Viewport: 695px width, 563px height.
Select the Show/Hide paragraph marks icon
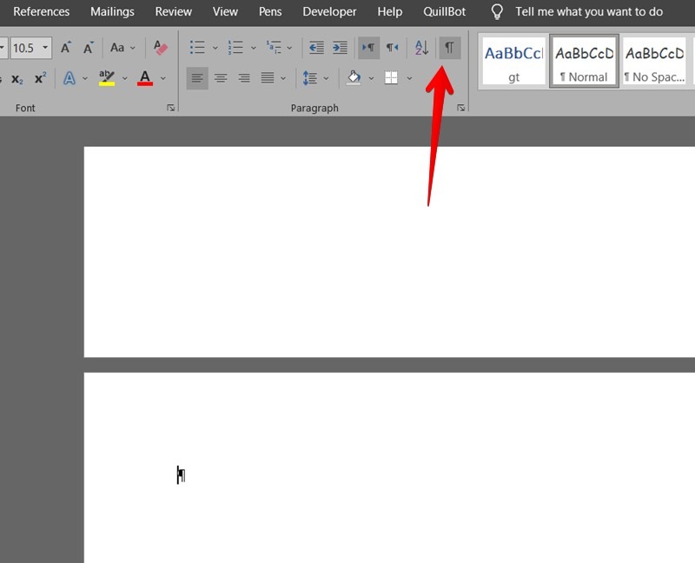point(448,48)
